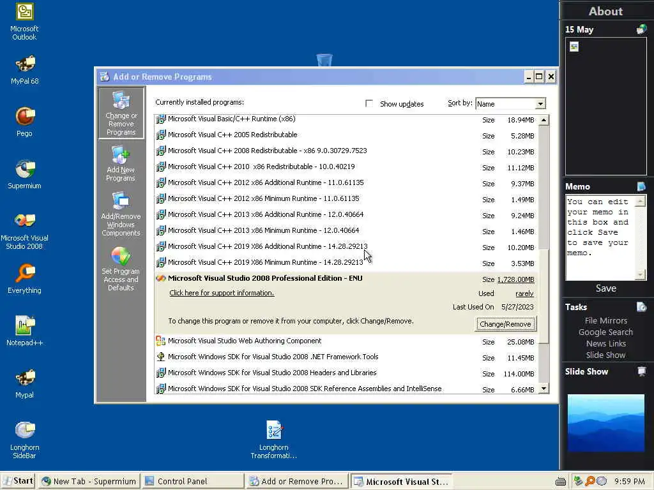Switch to Add or Remove Programs taskbar button
This screenshot has height=490, width=654.
point(296,481)
